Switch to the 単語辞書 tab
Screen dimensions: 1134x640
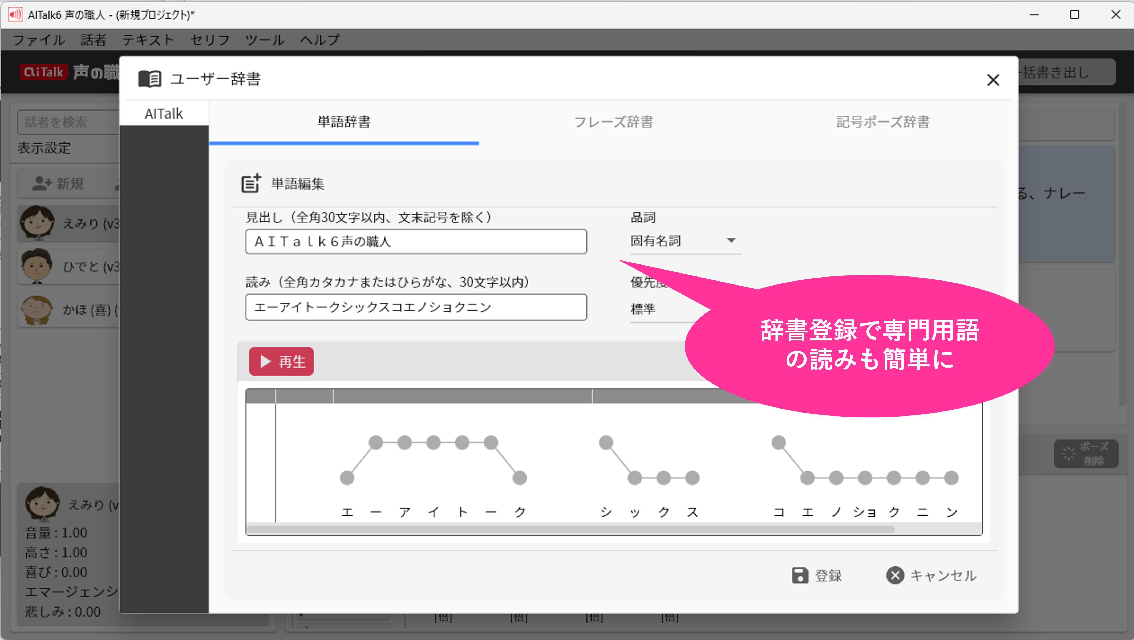click(x=344, y=122)
